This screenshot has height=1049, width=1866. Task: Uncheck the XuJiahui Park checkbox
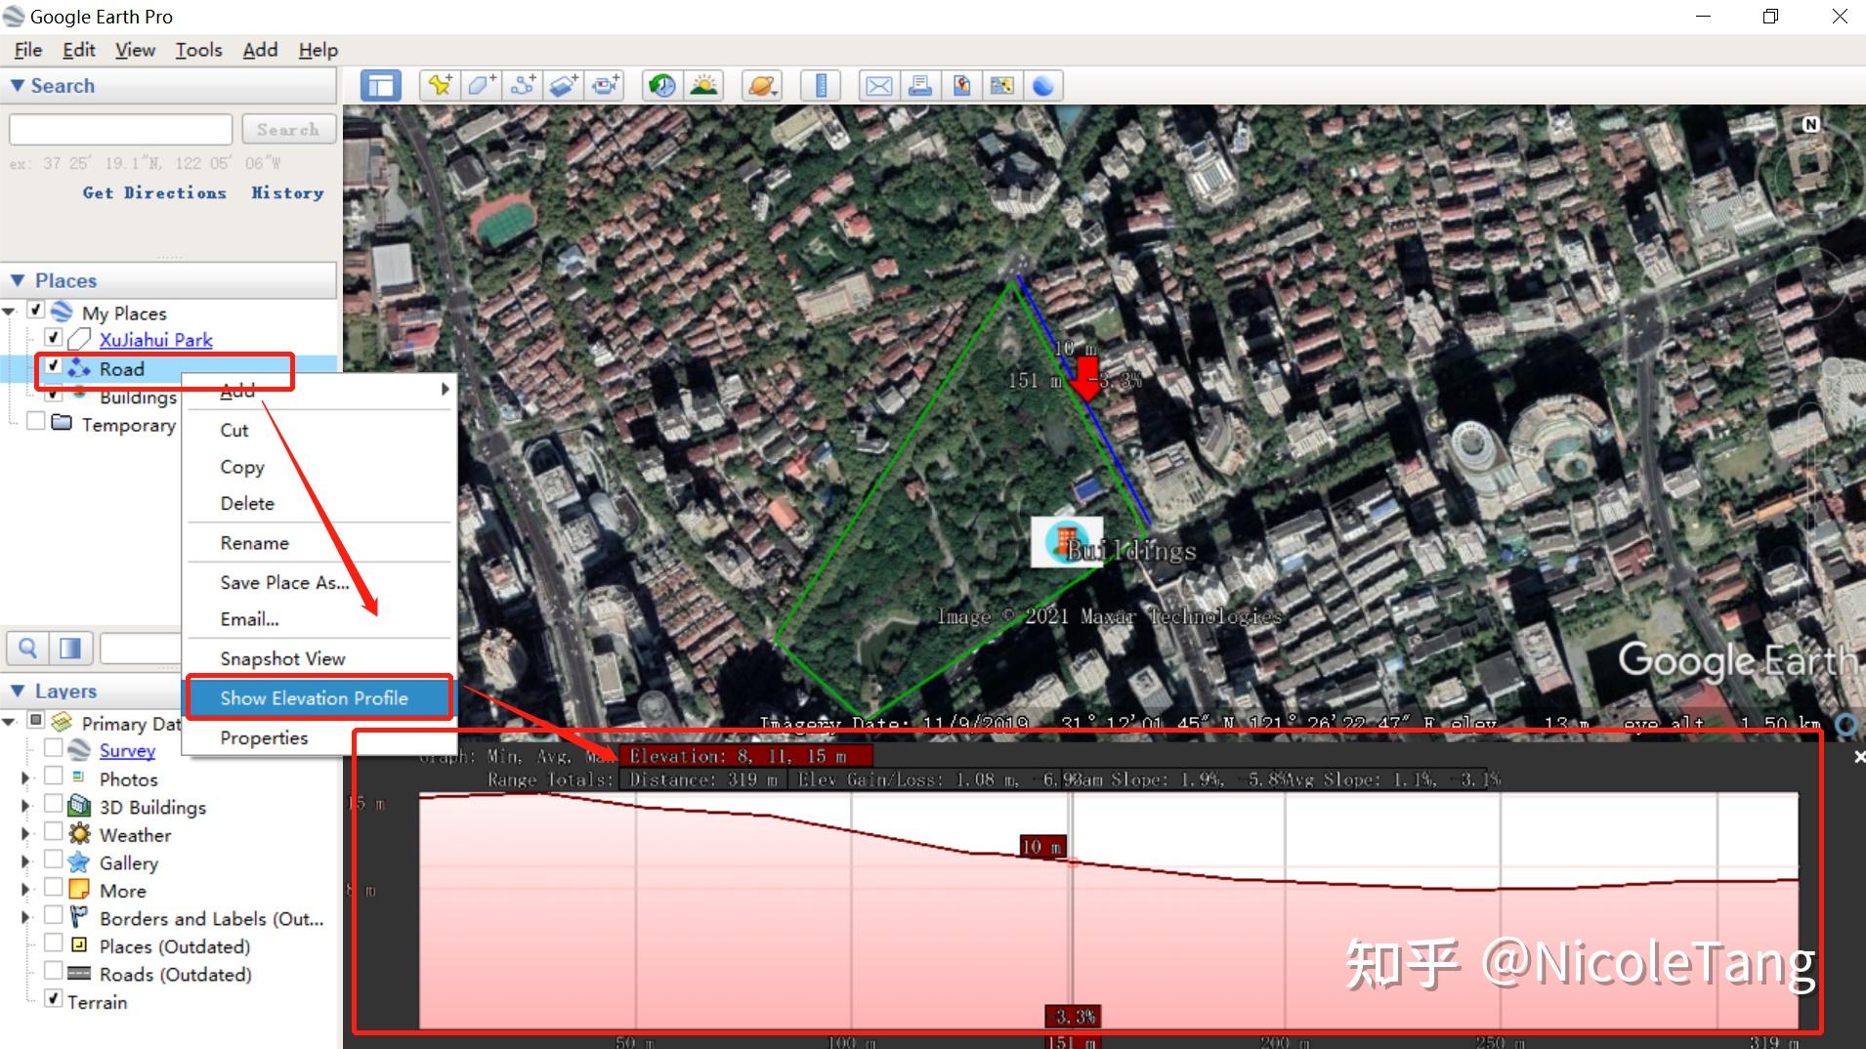54,338
